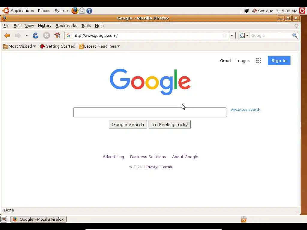This screenshot has width=307, height=230.
Task: Click the Firefox icon in window title bar
Action: pyautogui.click(x=4, y=18)
